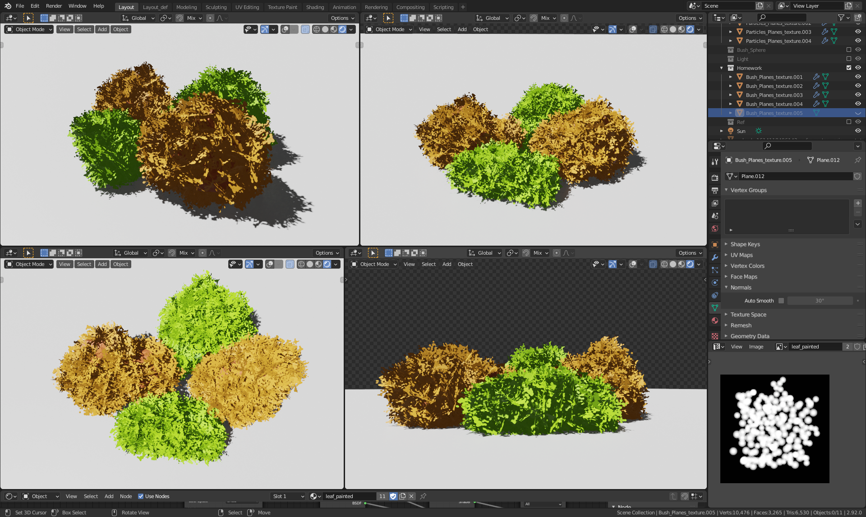Click the Options button in the top-left viewport
The width and height of the screenshot is (866, 517).
pyautogui.click(x=342, y=18)
